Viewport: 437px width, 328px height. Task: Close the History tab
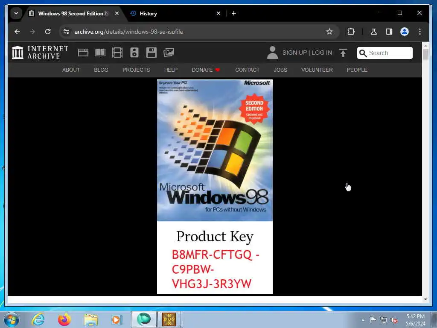[x=218, y=13]
